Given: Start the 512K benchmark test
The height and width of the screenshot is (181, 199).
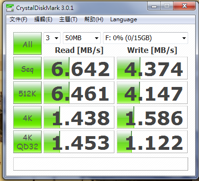Looking at the screenshot, I should 27,93.
